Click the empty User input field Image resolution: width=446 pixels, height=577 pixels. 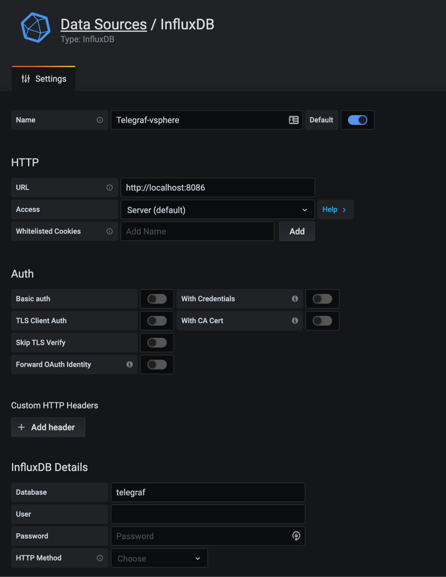coord(208,514)
